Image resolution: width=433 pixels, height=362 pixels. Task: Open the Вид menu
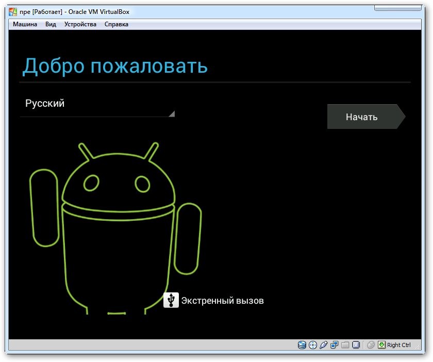[x=51, y=24]
